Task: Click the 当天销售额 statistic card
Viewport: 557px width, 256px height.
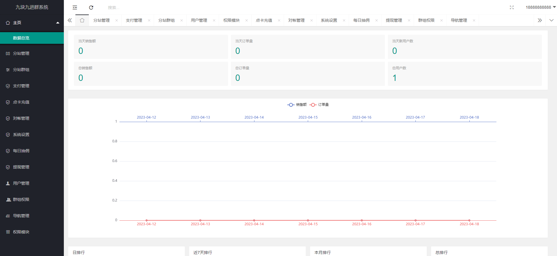Action: 151,47
